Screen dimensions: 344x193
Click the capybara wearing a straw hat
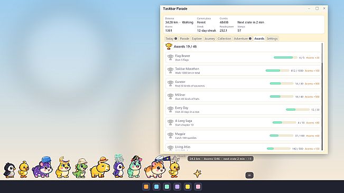100,167
